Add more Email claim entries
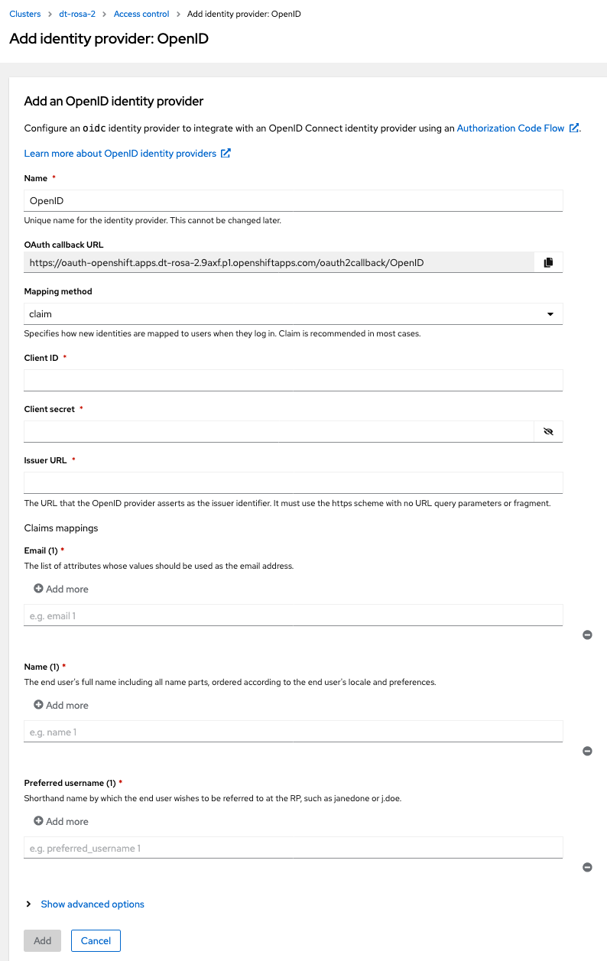Image resolution: width=607 pixels, height=961 pixels. click(x=61, y=589)
